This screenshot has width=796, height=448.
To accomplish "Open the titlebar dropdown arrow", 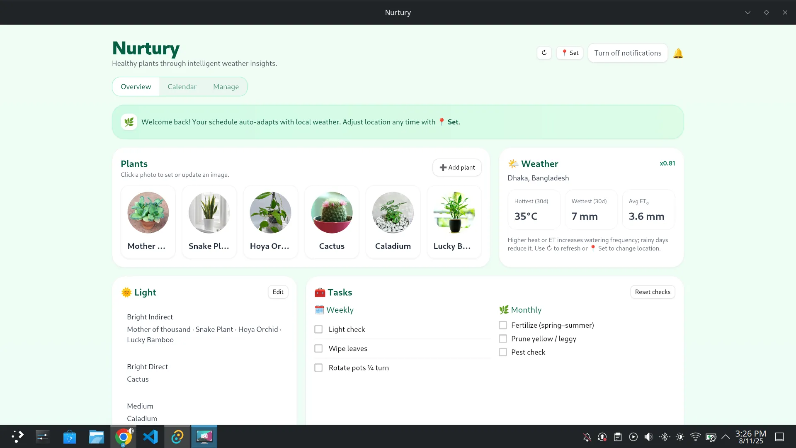I will (x=748, y=12).
